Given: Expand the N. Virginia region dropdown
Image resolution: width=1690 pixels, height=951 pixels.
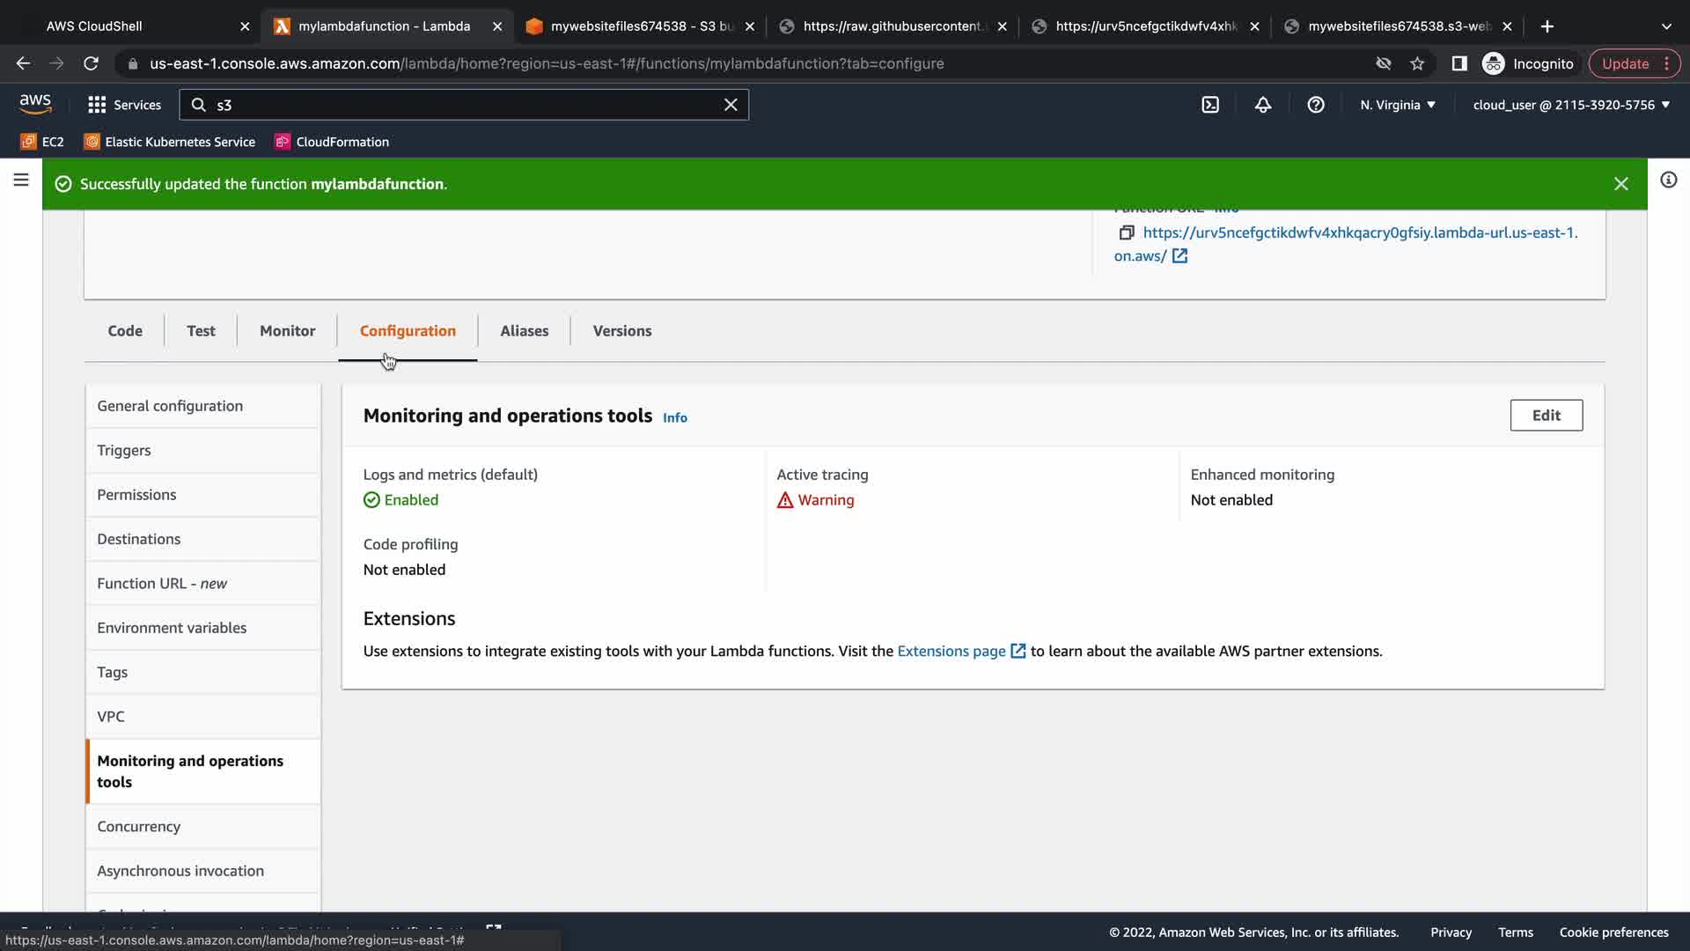Looking at the screenshot, I should pos(1398,105).
